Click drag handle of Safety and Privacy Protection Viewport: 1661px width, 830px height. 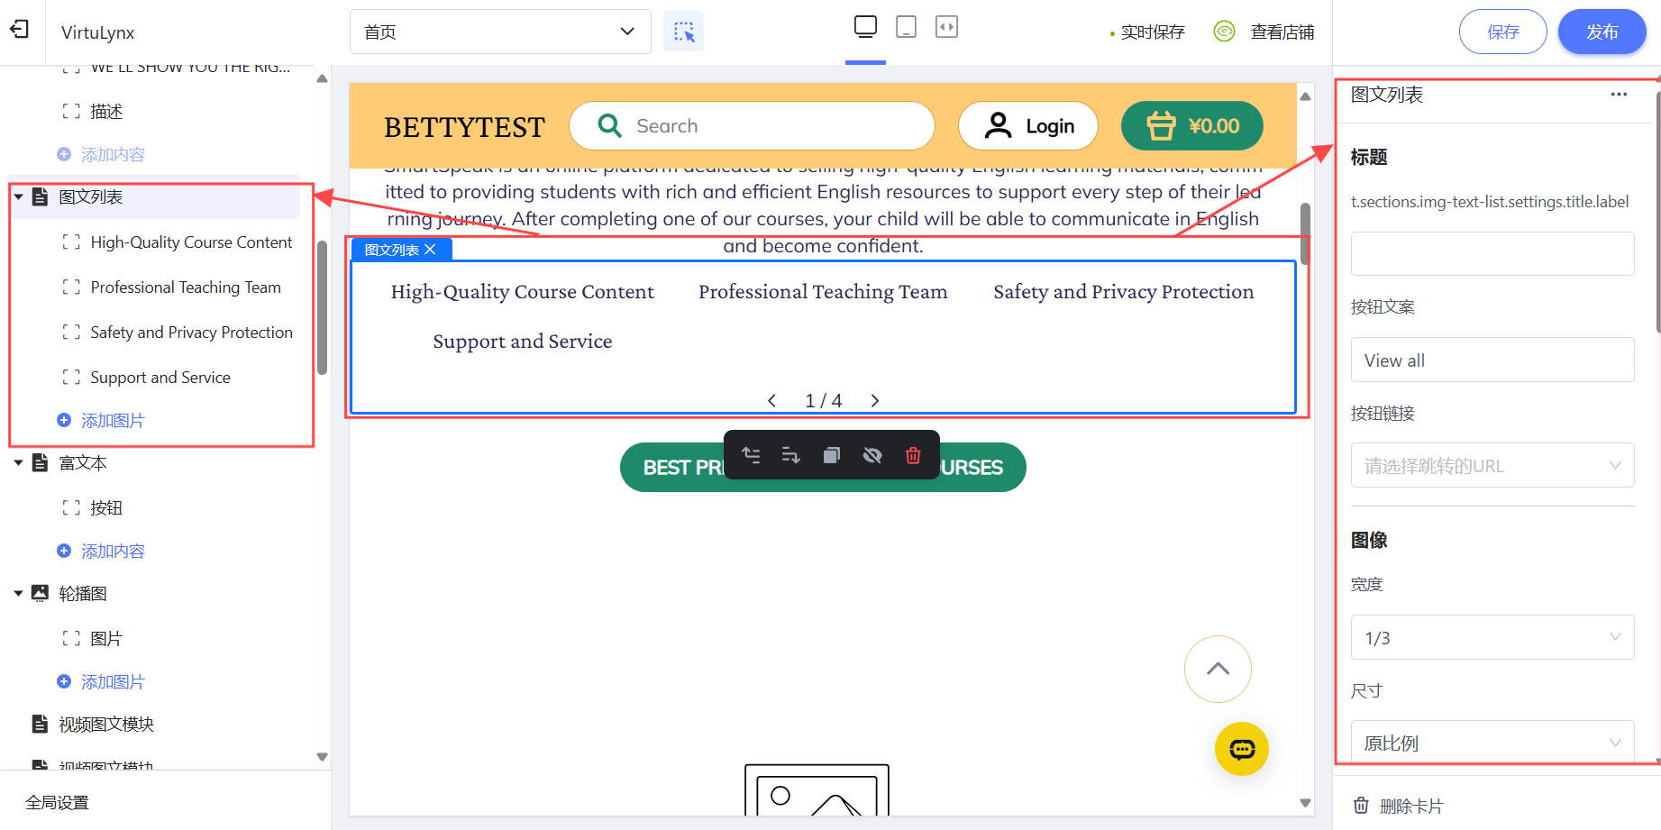click(x=71, y=333)
